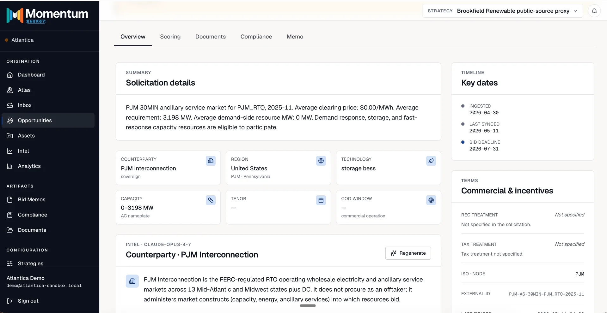Click the Solicitation details heading
The image size is (607, 313).
(160, 83)
